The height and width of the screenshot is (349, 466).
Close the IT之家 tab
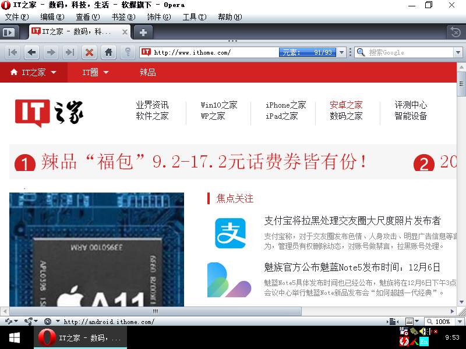tap(125, 32)
